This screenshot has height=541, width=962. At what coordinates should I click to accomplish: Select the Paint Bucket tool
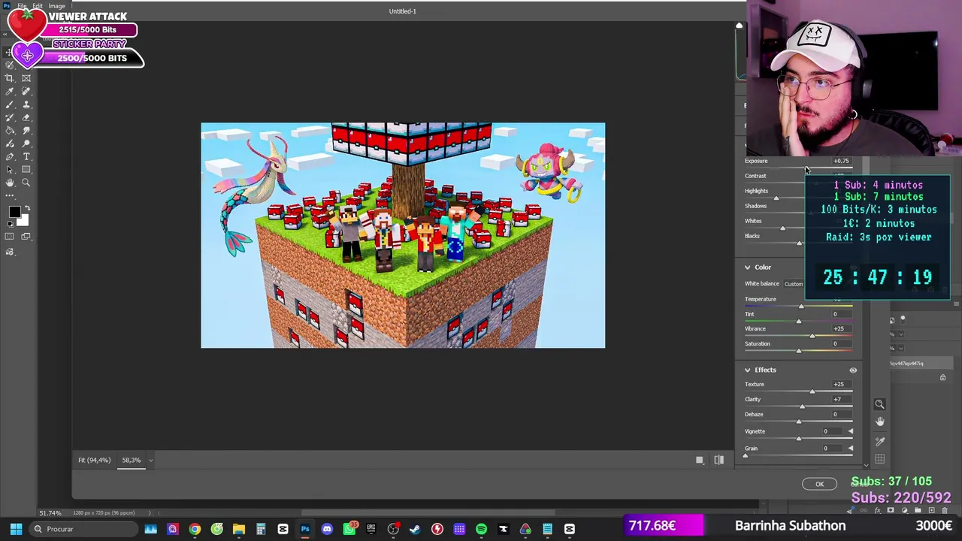(10, 131)
